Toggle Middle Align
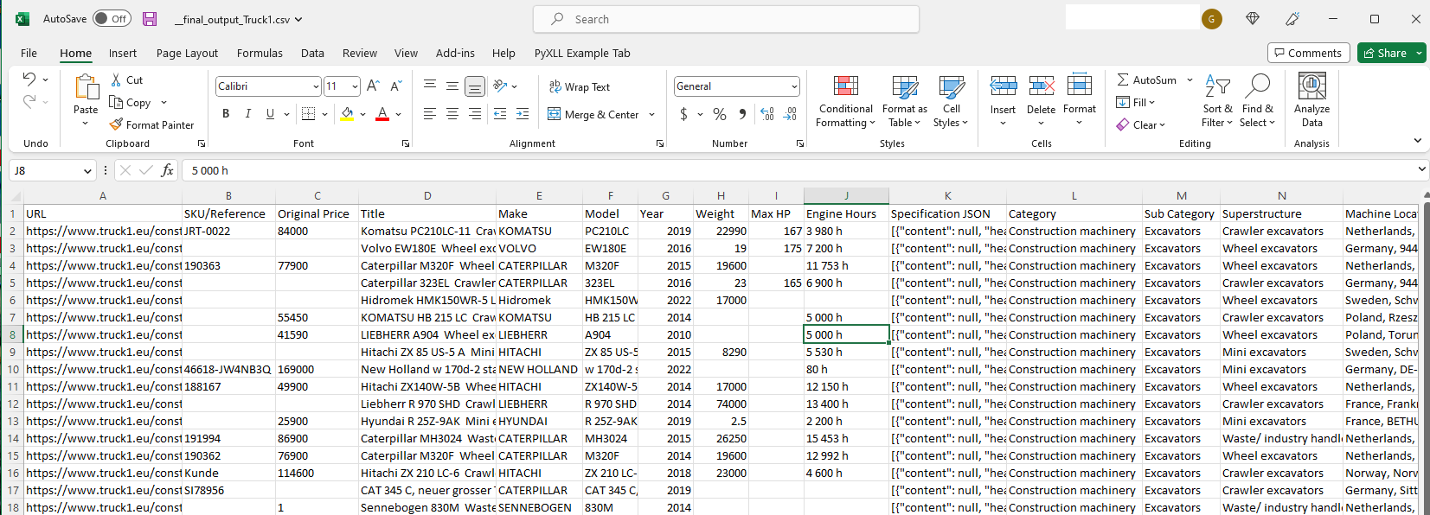This screenshot has width=1430, height=515. click(452, 86)
